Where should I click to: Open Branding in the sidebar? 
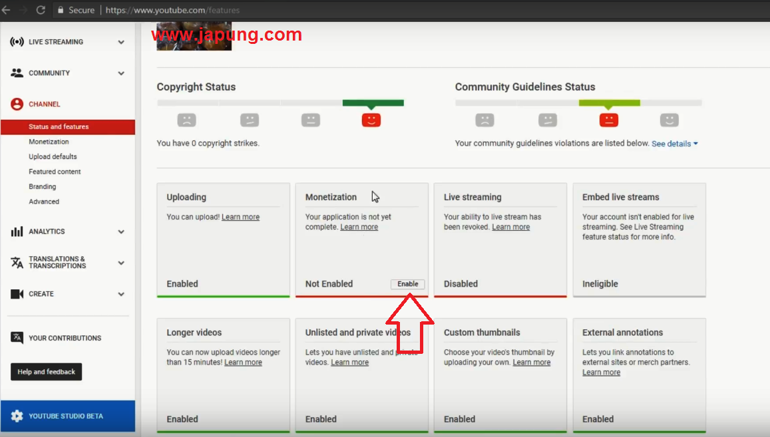pos(42,187)
